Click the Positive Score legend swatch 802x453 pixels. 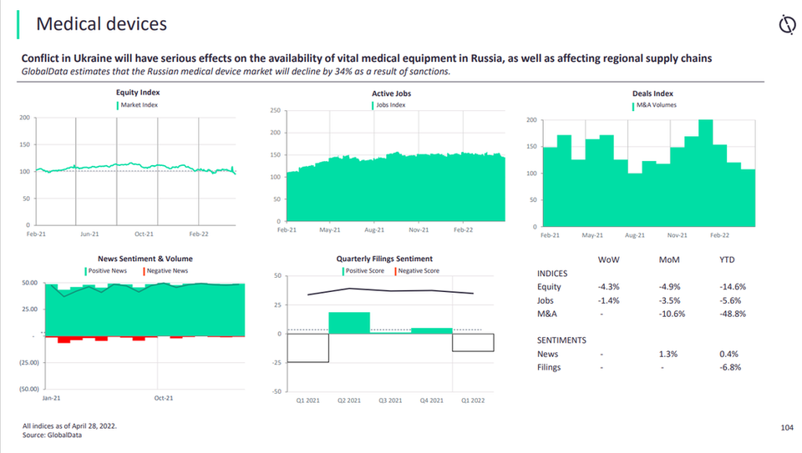click(x=343, y=270)
